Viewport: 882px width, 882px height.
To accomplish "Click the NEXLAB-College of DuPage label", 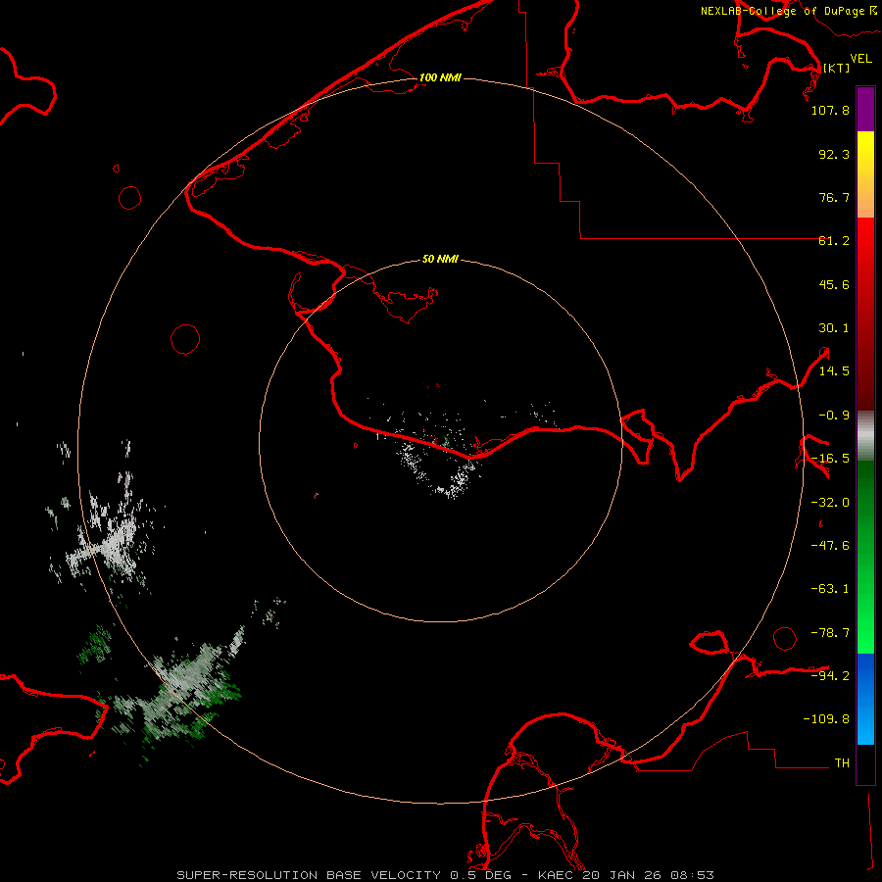I will pos(788,11).
